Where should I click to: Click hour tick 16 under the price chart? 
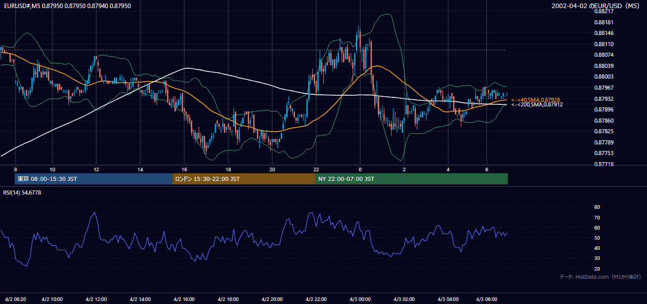(184, 169)
